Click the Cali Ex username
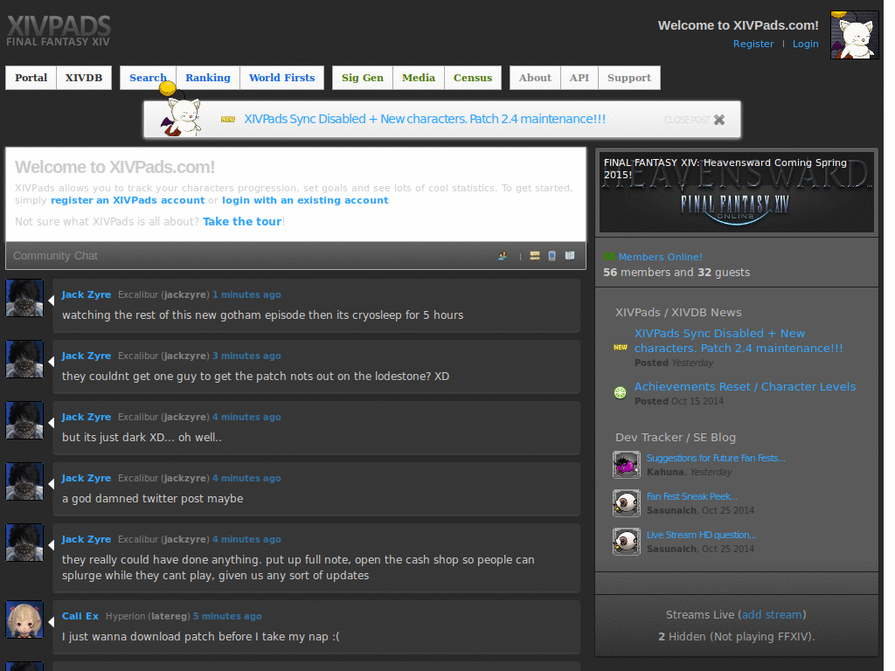The image size is (895, 671). tap(80, 616)
